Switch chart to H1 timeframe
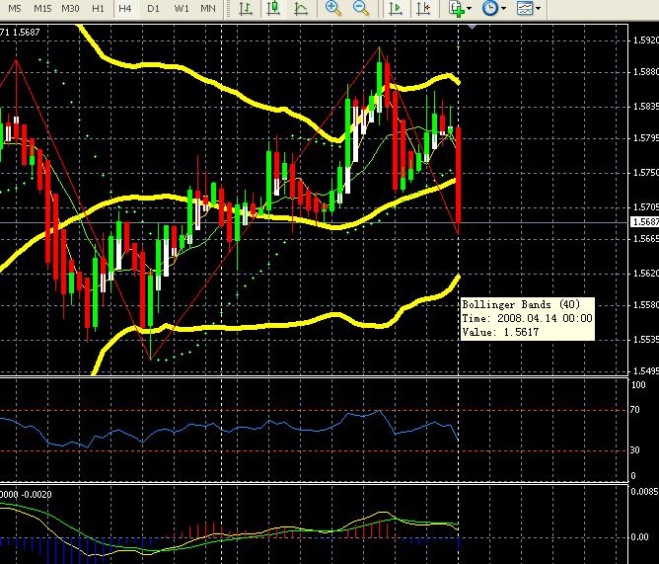The width and height of the screenshot is (659, 564). [98, 9]
